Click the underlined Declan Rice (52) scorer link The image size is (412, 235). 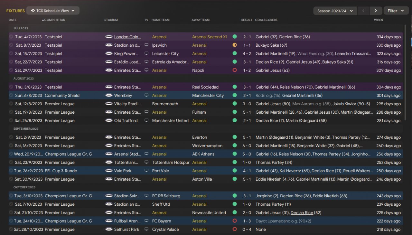pos(302,213)
